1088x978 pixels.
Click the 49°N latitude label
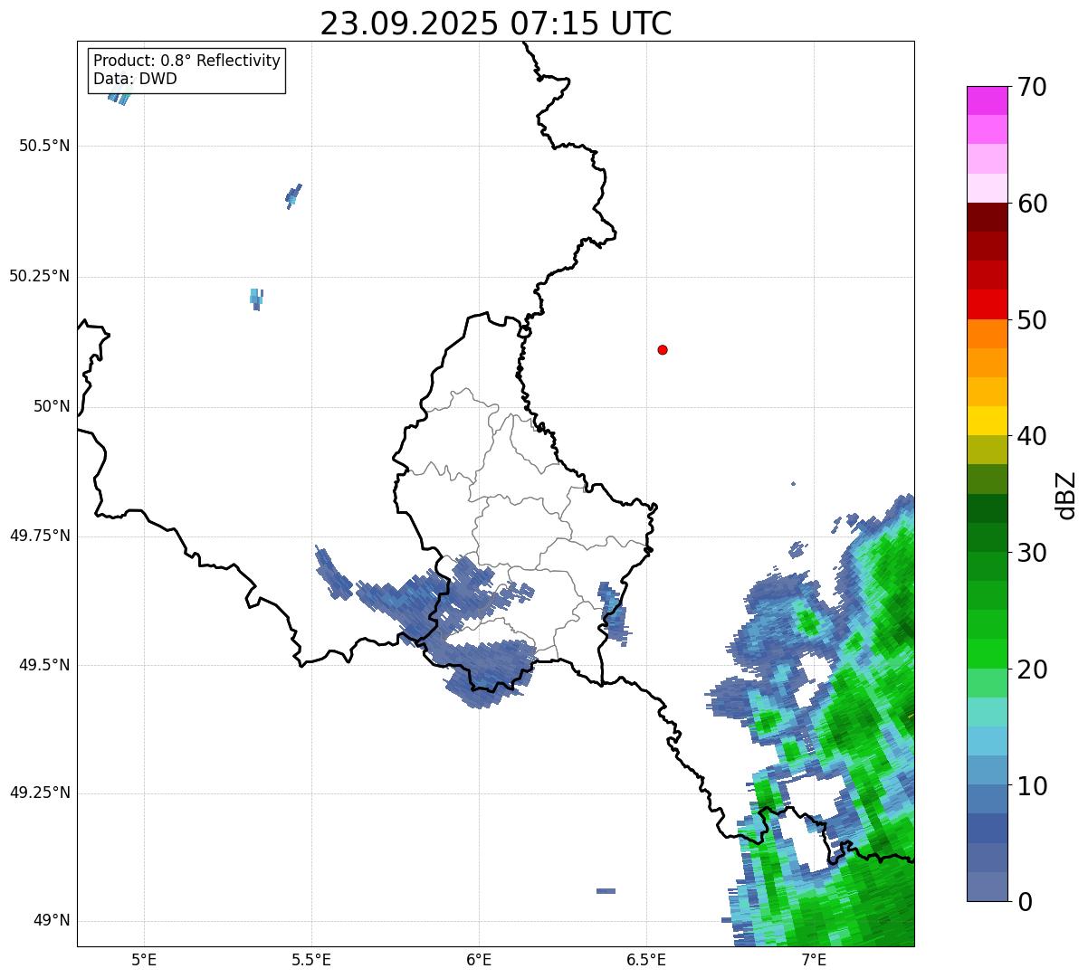click(52, 921)
